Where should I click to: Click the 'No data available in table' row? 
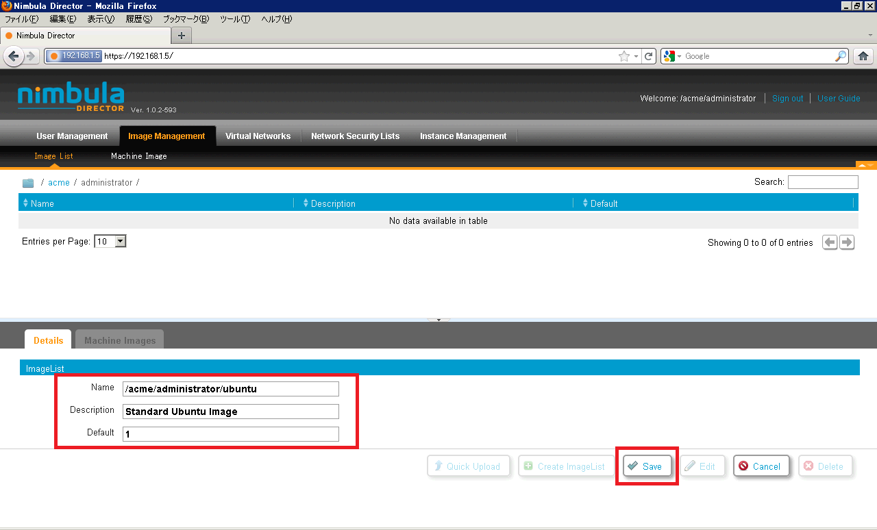click(x=438, y=220)
